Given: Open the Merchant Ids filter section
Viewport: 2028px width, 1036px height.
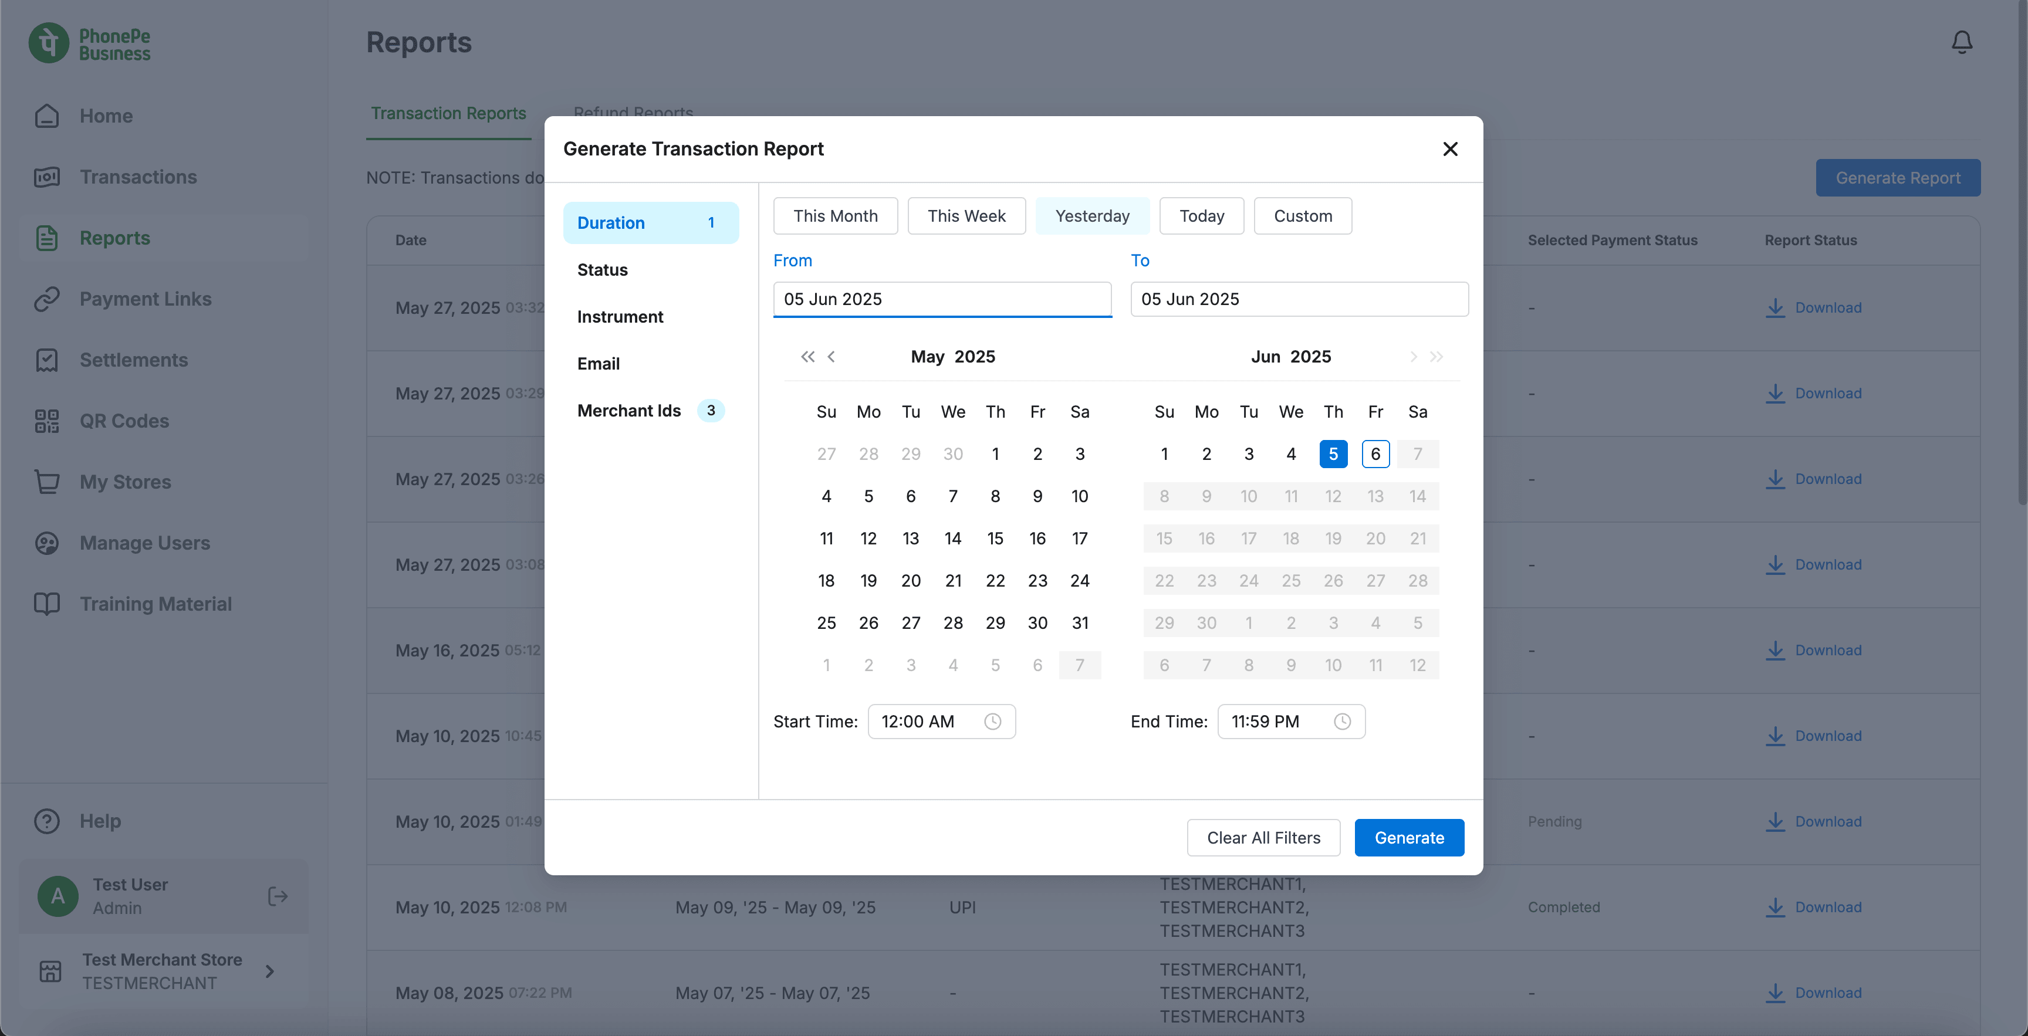Looking at the screenshot, I should tap(650, 410).
